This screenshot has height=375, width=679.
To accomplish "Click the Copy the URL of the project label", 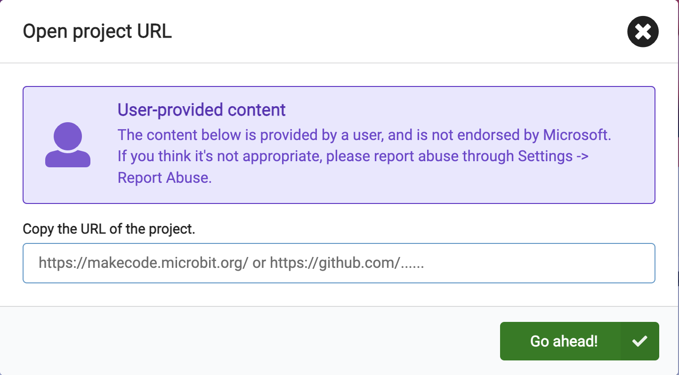I will [109, 229].
